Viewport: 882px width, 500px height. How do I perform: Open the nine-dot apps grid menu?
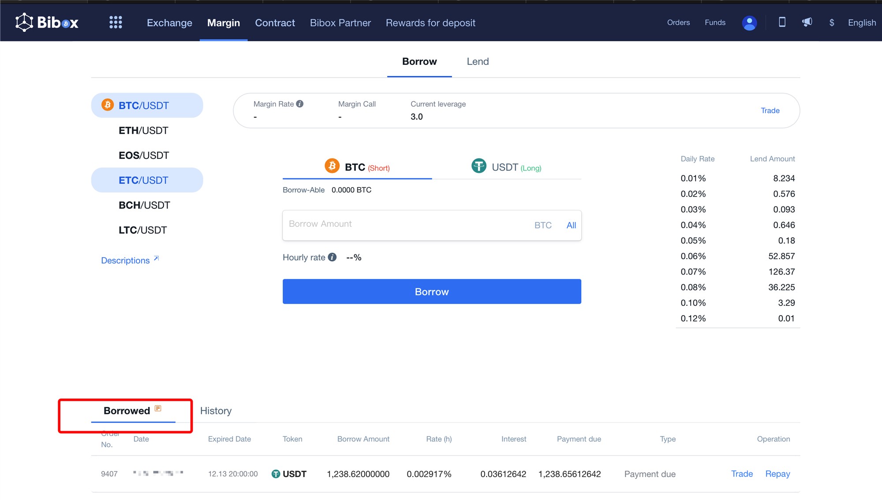[x=116, y=22]
